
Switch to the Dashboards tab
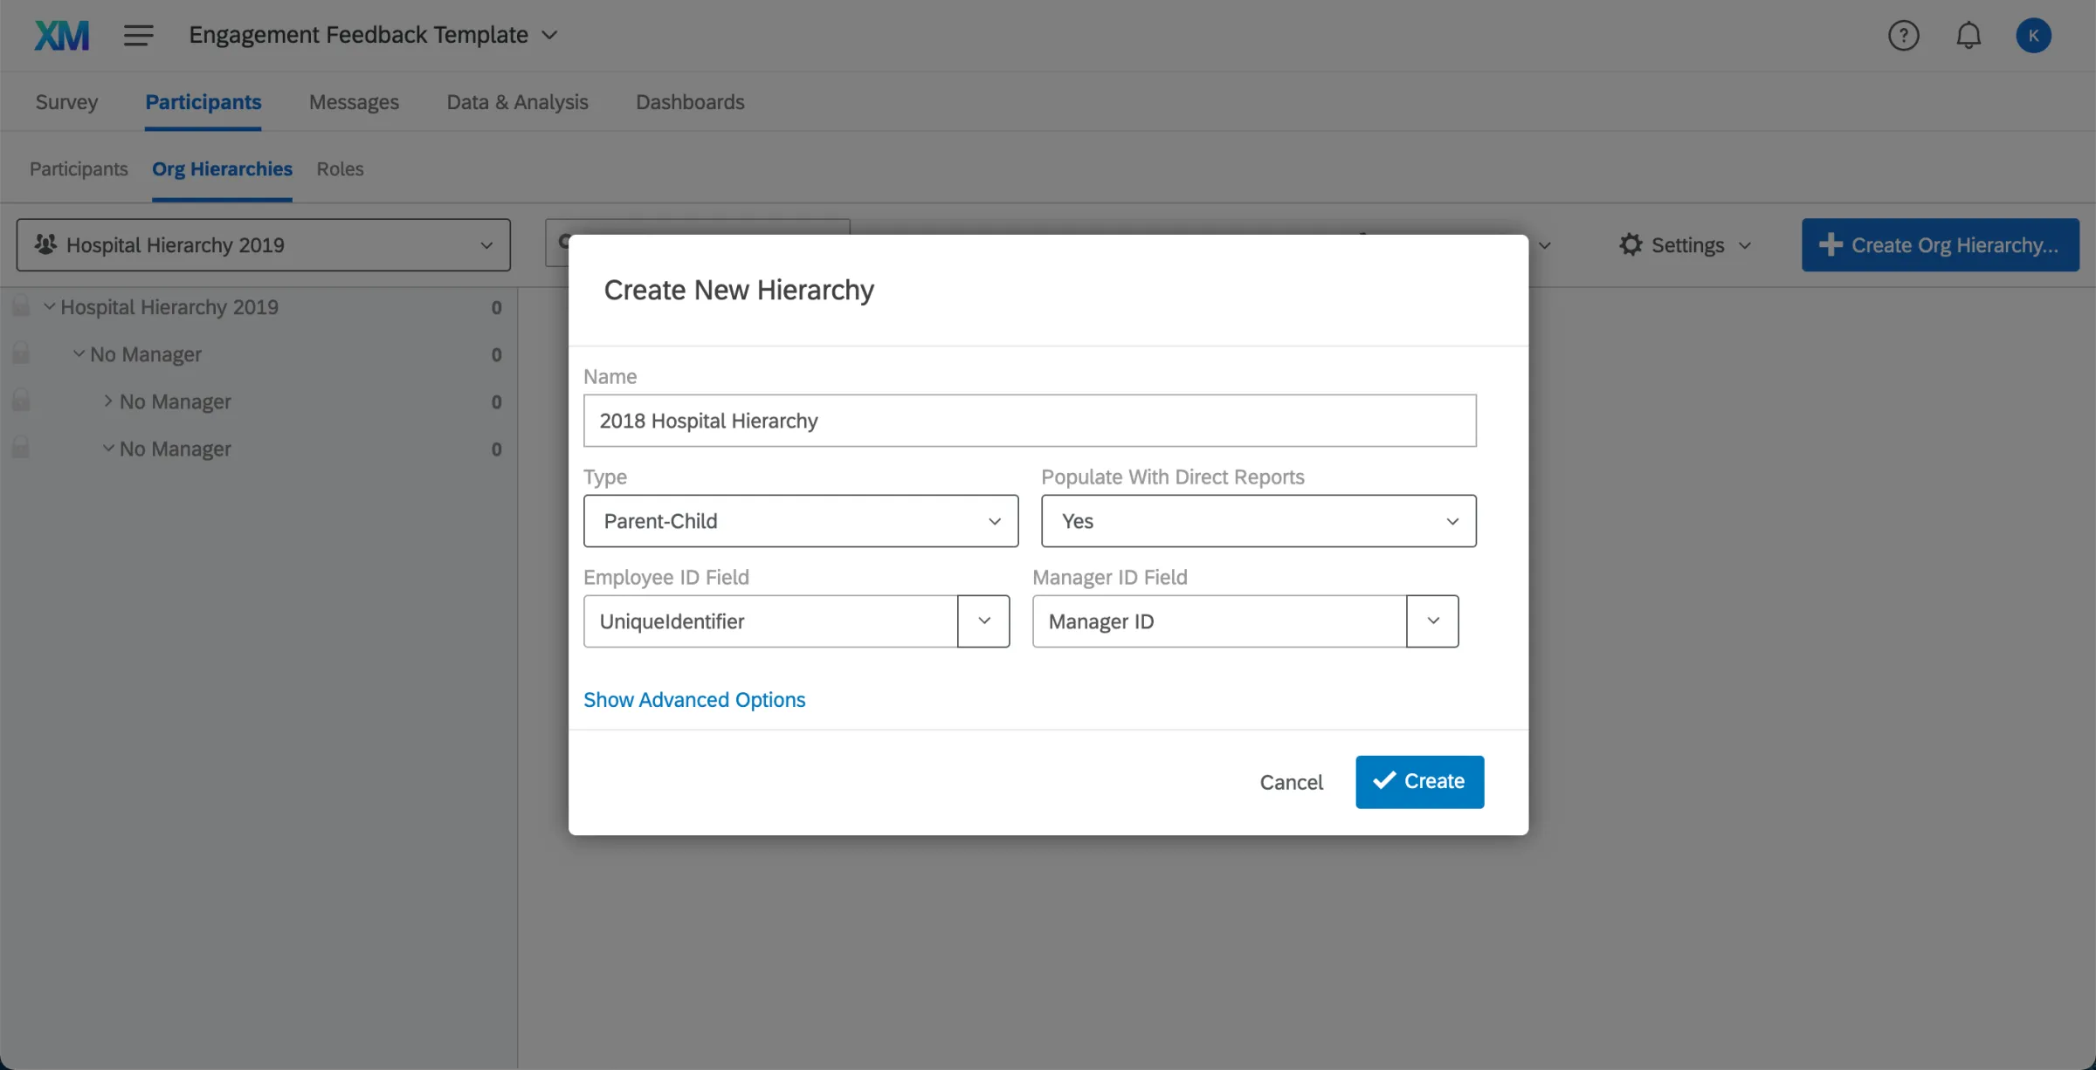pos(689,101)
